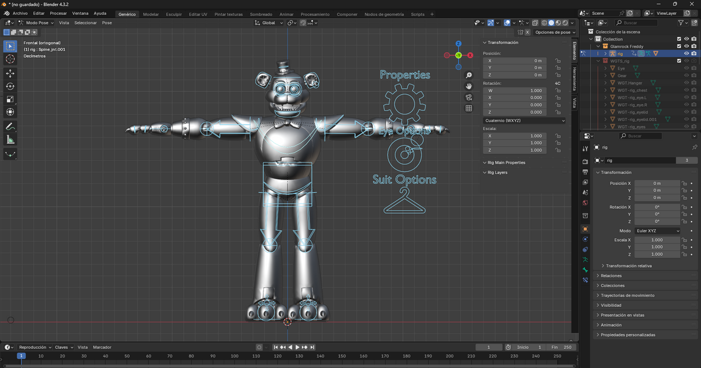Switch to the Animar workspace tab
The width and height of the screenshot is (701, 368).
point(286,14)
